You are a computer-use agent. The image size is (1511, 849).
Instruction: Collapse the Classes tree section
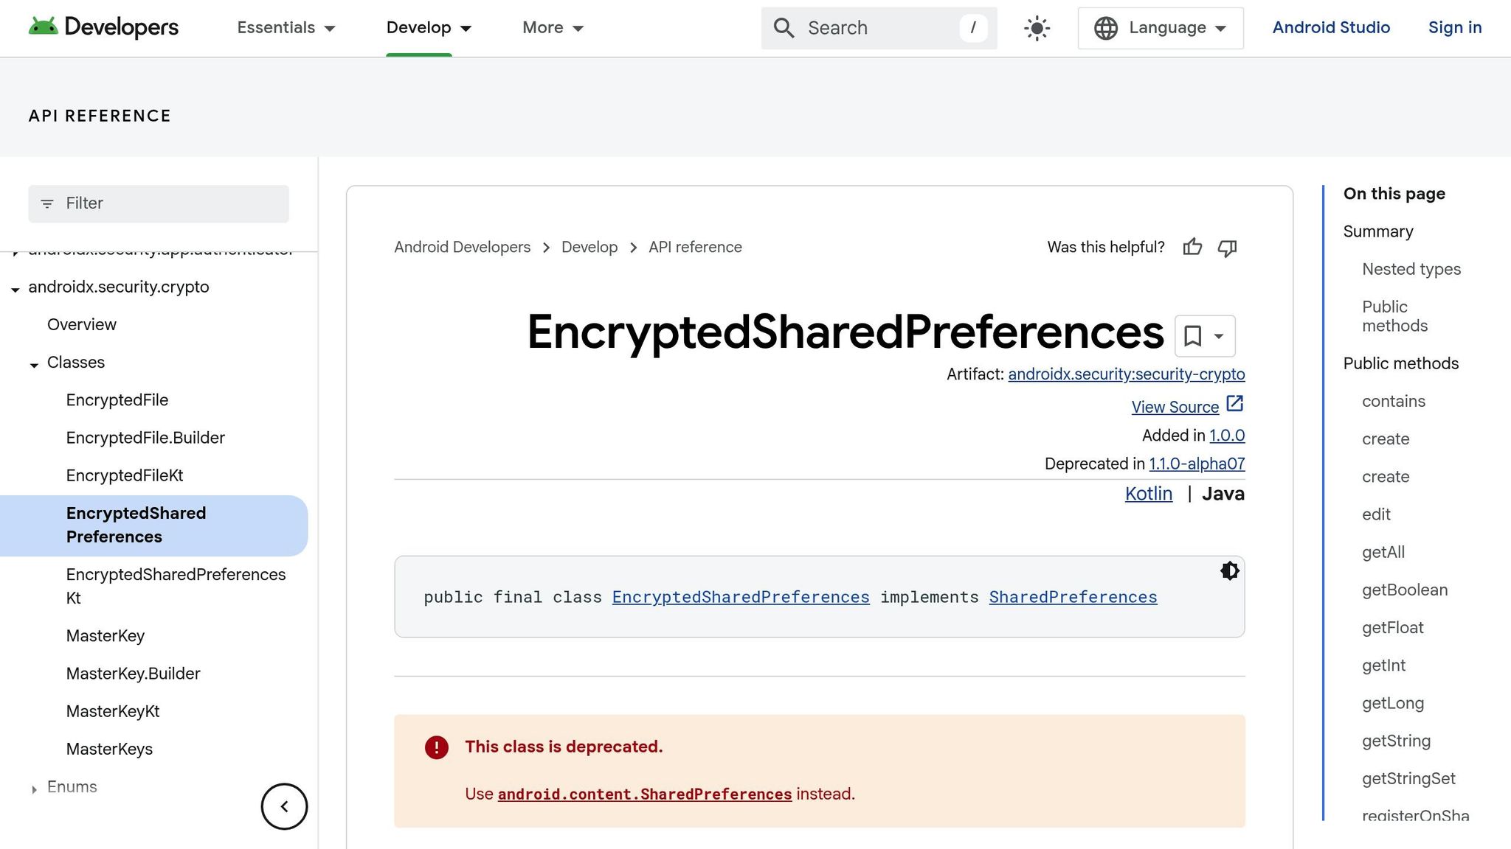[x=34, y=365]
